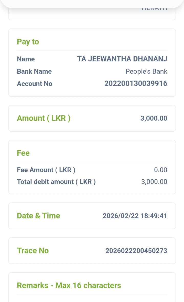Tap account number 202200130039916

pyautogui.click(x=136, y=84)
